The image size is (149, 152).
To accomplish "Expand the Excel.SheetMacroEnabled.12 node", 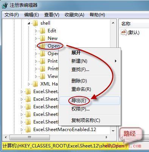I will pyautogui.click(x=22, y=130).
